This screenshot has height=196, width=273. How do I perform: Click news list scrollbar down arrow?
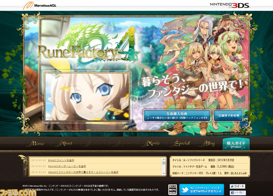(164, 174)
